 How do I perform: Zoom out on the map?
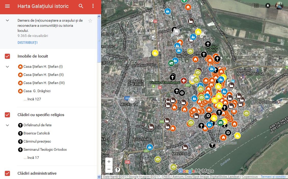pyautogui.click(x=109, y=169)
